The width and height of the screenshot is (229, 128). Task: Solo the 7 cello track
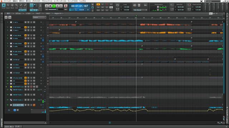coord(28,47)
